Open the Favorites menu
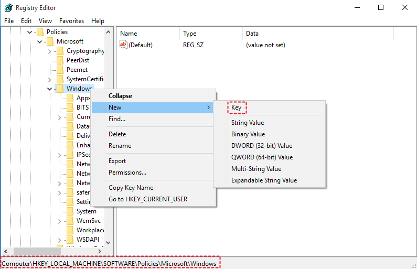This screenshot has height=269, width=417. click(71, 21)
